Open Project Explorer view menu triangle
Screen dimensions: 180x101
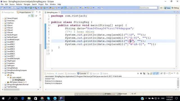(x=40, y=15)
